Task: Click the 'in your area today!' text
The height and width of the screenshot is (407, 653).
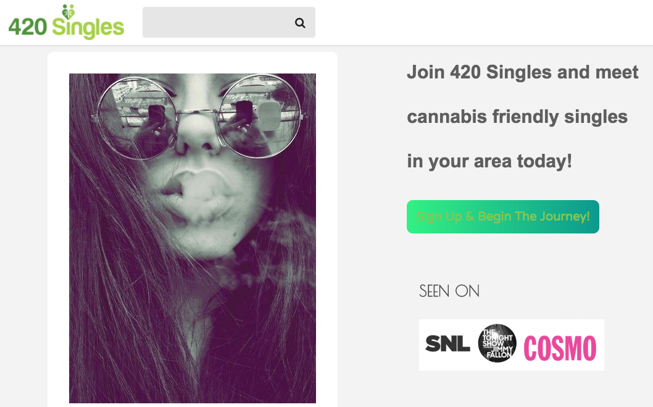Action: [x=489, y=161]
